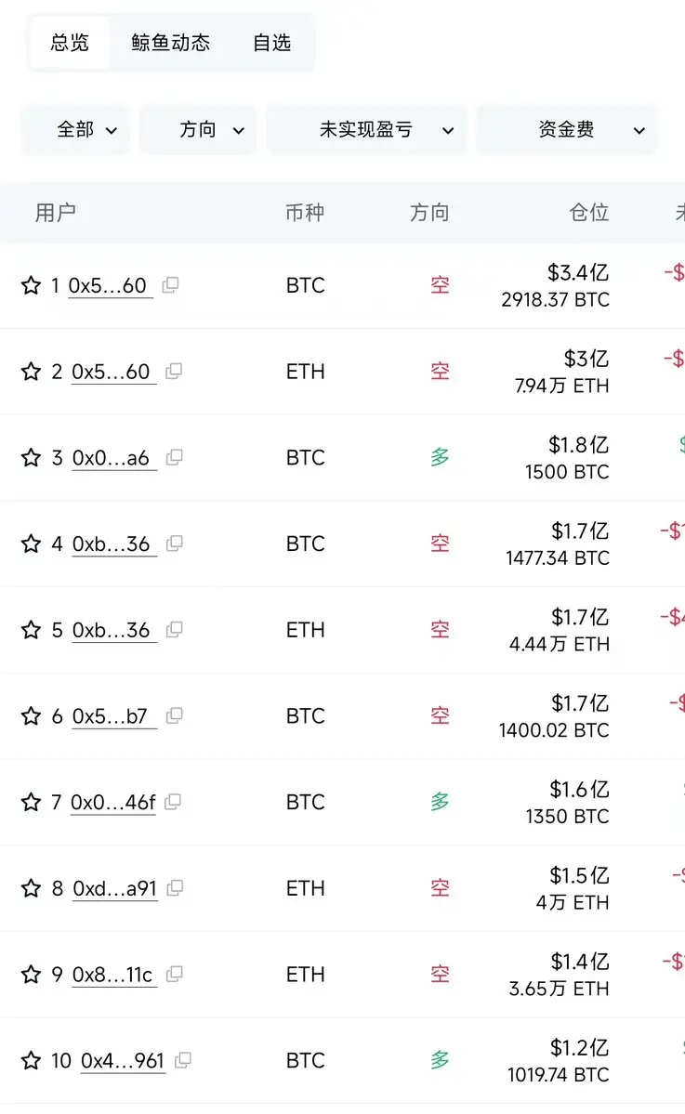Copy address icon for 0x8…11c

pyautogui.click(x=174, y=974)
